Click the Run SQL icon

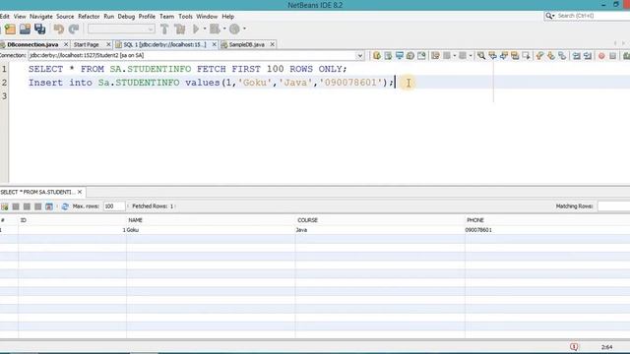(376, 56)
